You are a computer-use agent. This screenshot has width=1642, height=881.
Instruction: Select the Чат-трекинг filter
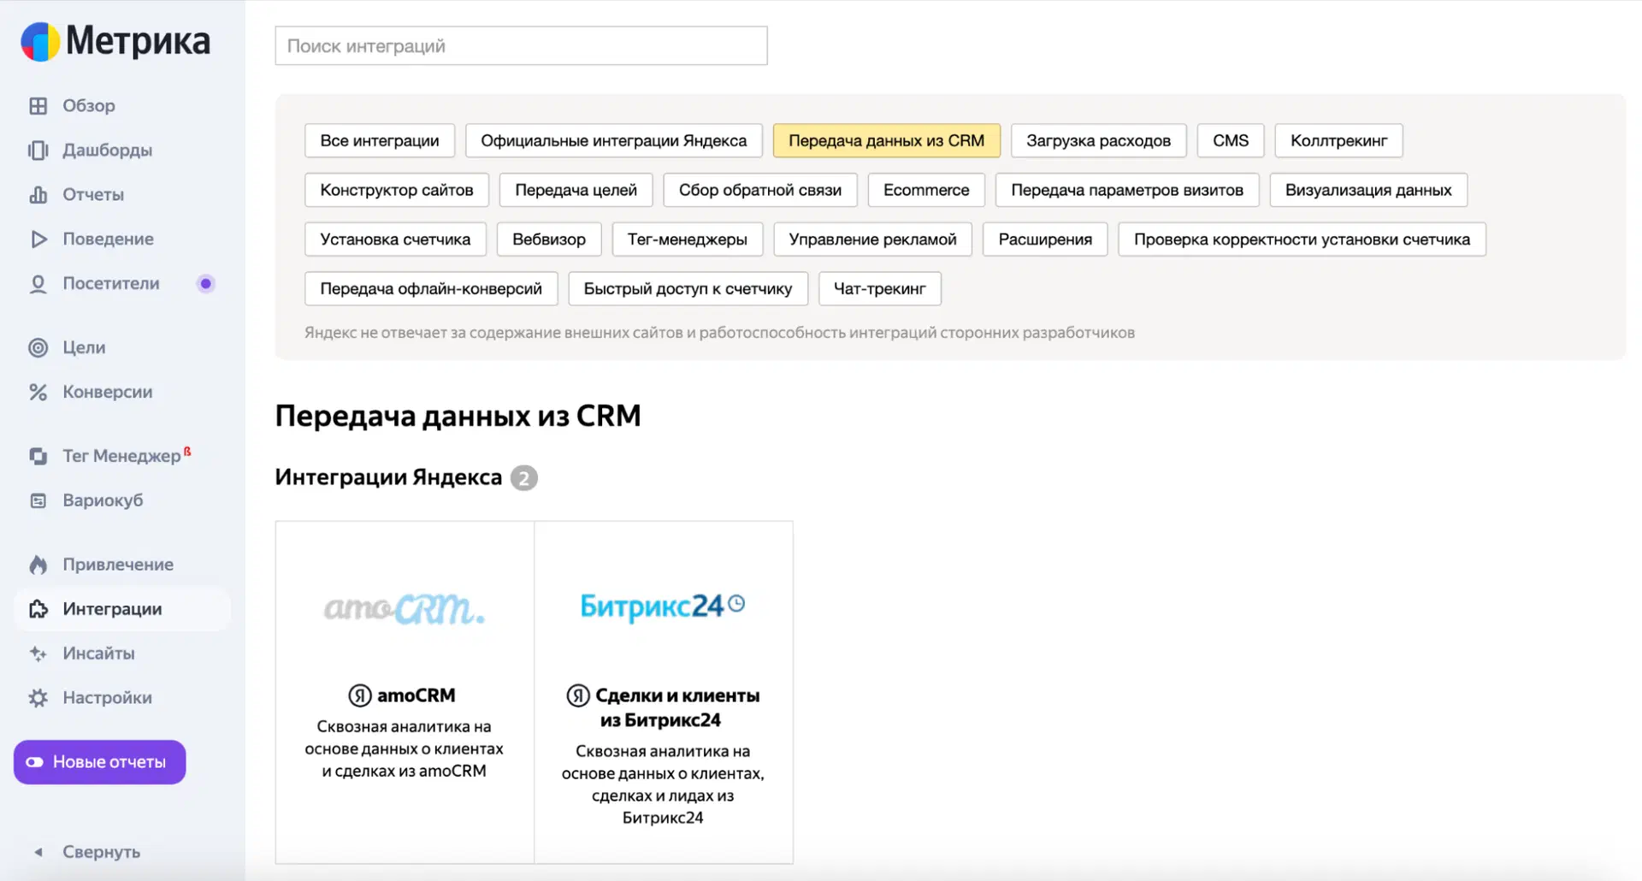[879, 289]
